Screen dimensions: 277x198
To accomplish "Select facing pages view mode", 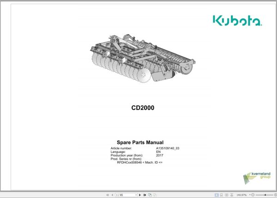I will (x=227, y=195).
